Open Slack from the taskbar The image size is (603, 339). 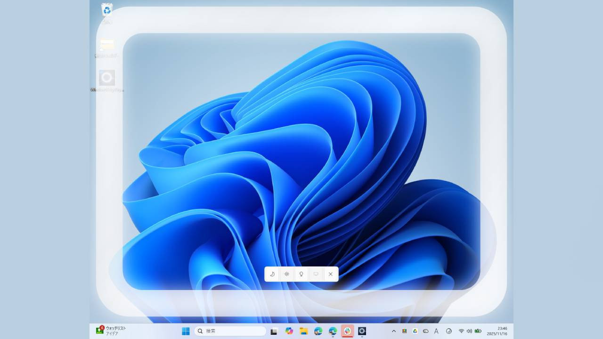(348, 331)
